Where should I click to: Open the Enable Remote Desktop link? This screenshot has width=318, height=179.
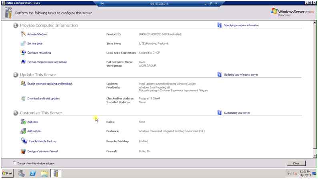click(x=43, y=141)
